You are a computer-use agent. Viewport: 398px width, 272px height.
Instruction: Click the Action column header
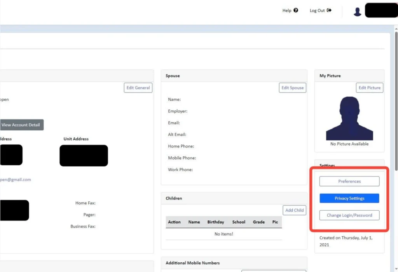(x=174, y=222)
